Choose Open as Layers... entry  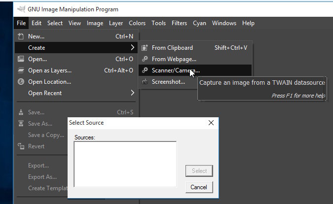click(76, 70)
